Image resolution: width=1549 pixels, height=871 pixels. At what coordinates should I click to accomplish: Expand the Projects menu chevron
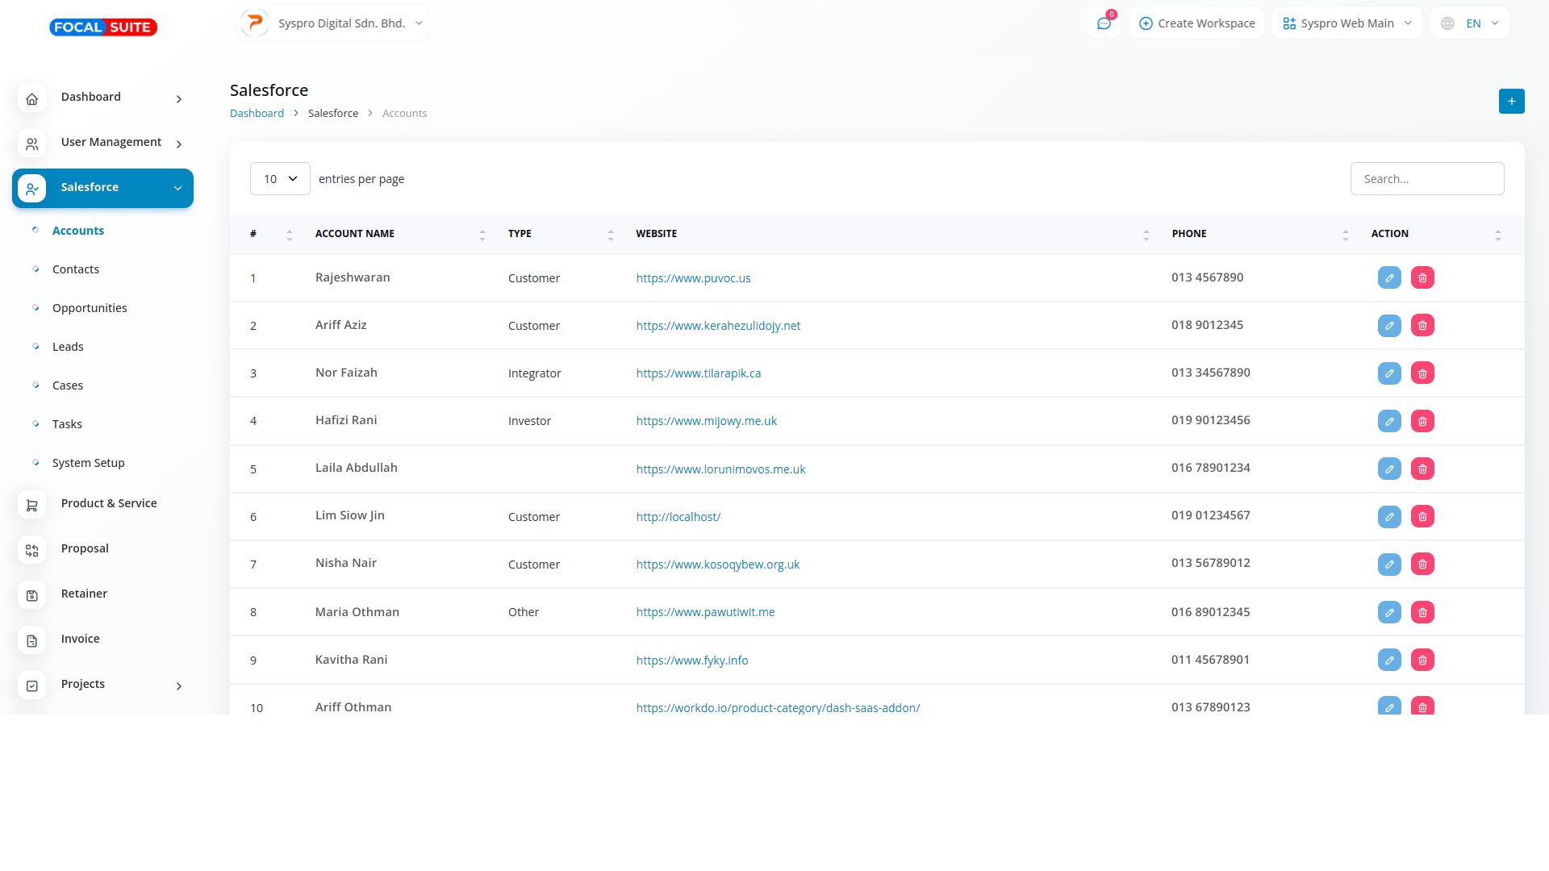(x=179, y=686)
